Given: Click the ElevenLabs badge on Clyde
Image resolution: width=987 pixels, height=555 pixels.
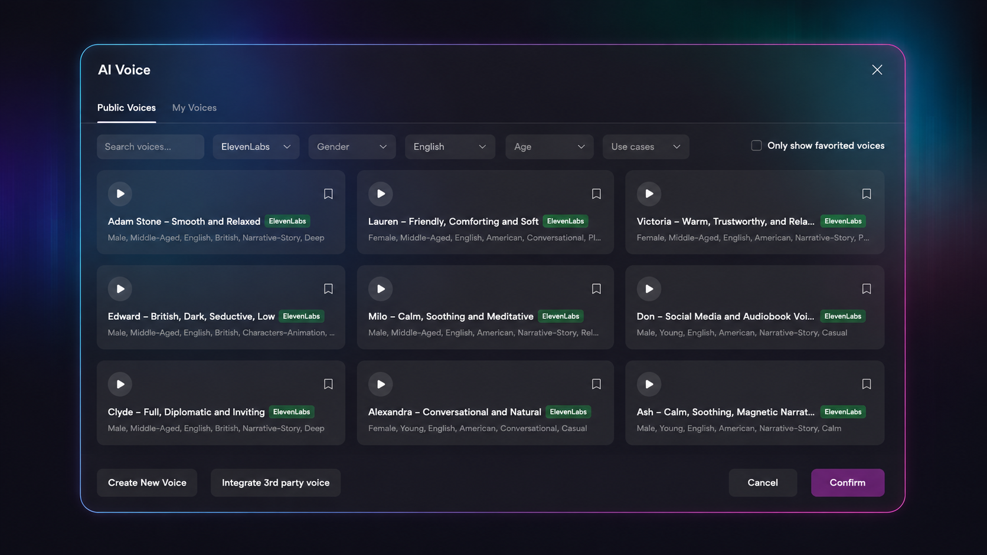Looking at the screenshot, I should [x=292, y=412].
